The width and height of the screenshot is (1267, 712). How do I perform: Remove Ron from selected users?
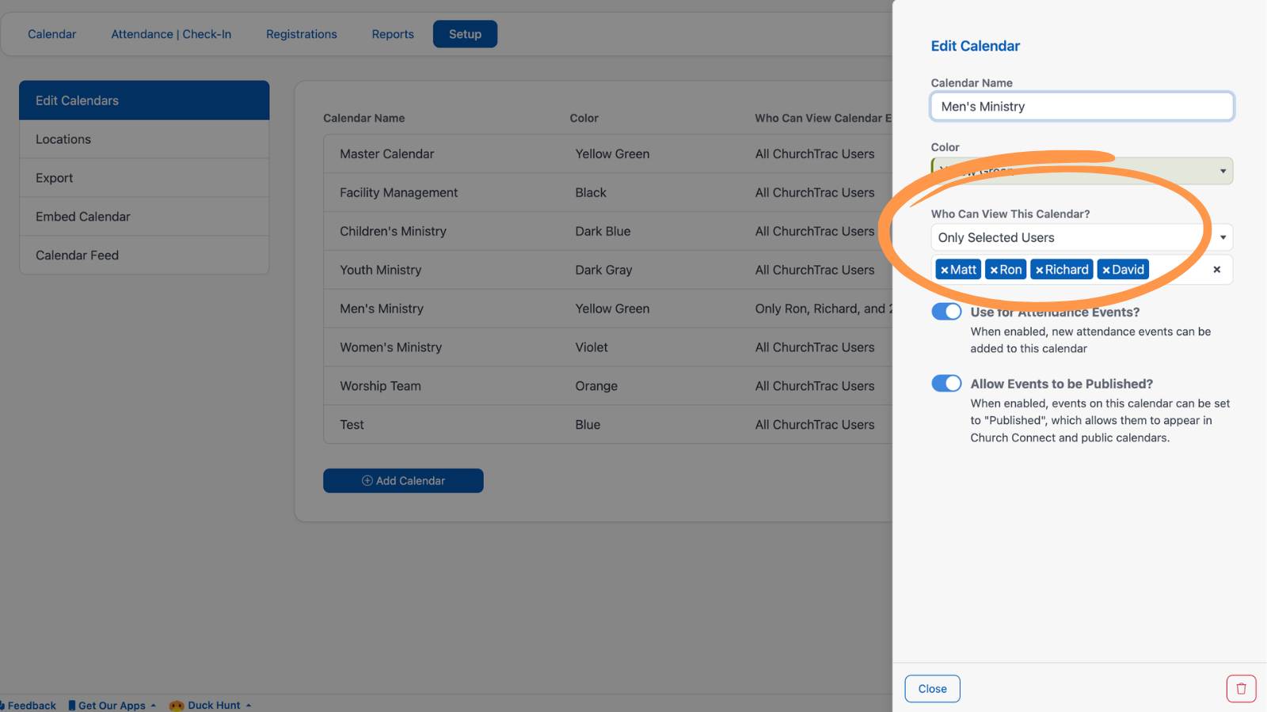pos(994,270)
